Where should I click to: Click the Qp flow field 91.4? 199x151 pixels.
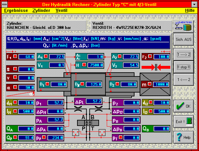26,138
